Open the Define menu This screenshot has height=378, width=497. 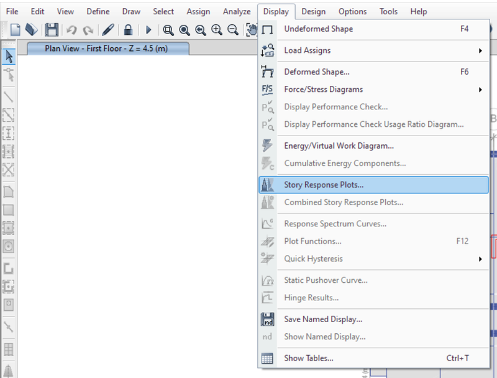tap(98, 11)
